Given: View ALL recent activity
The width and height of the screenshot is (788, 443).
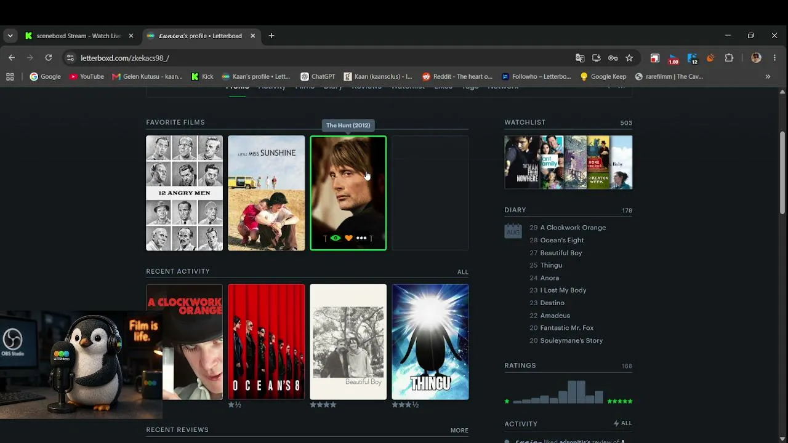Looking at the screenshot, I should (x=463, y=272).
